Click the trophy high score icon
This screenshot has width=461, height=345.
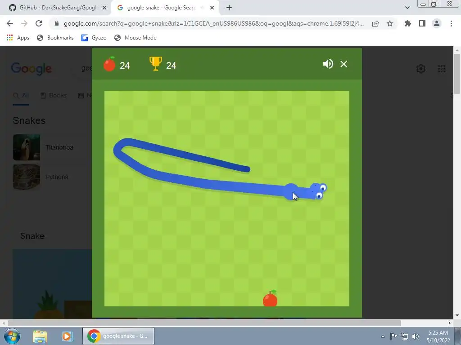click(155, 64)
